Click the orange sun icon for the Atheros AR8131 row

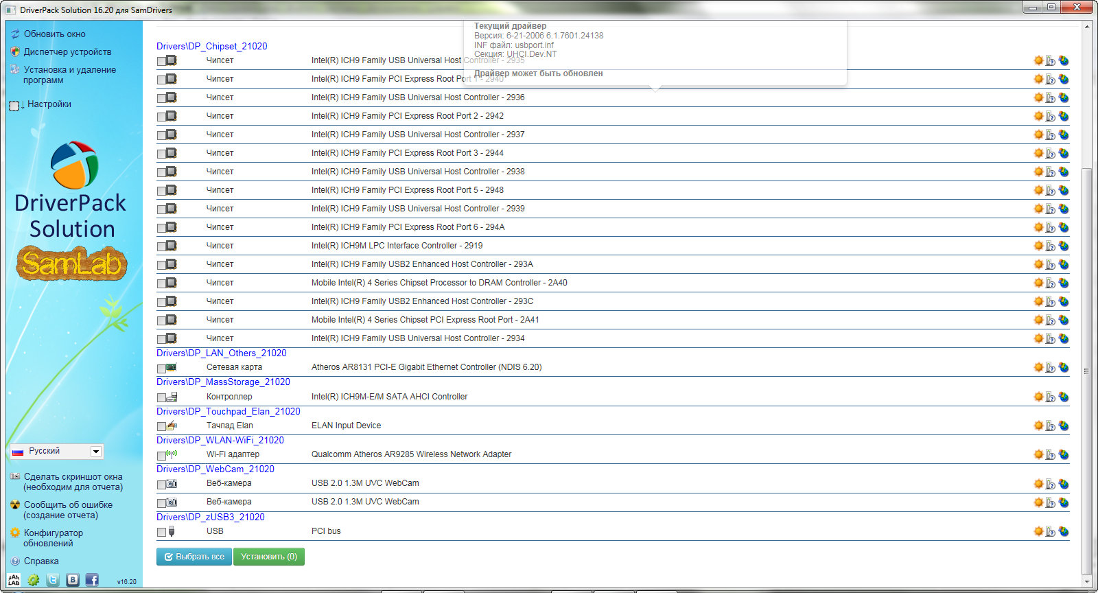(x=1038, y=367)
